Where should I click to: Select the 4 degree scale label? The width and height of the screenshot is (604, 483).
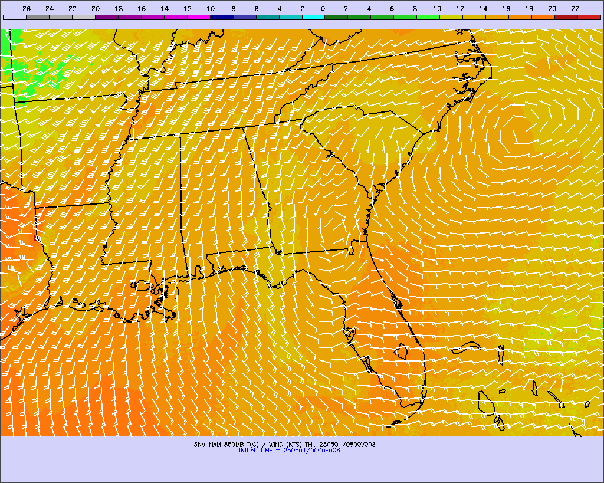click(369, 8)
